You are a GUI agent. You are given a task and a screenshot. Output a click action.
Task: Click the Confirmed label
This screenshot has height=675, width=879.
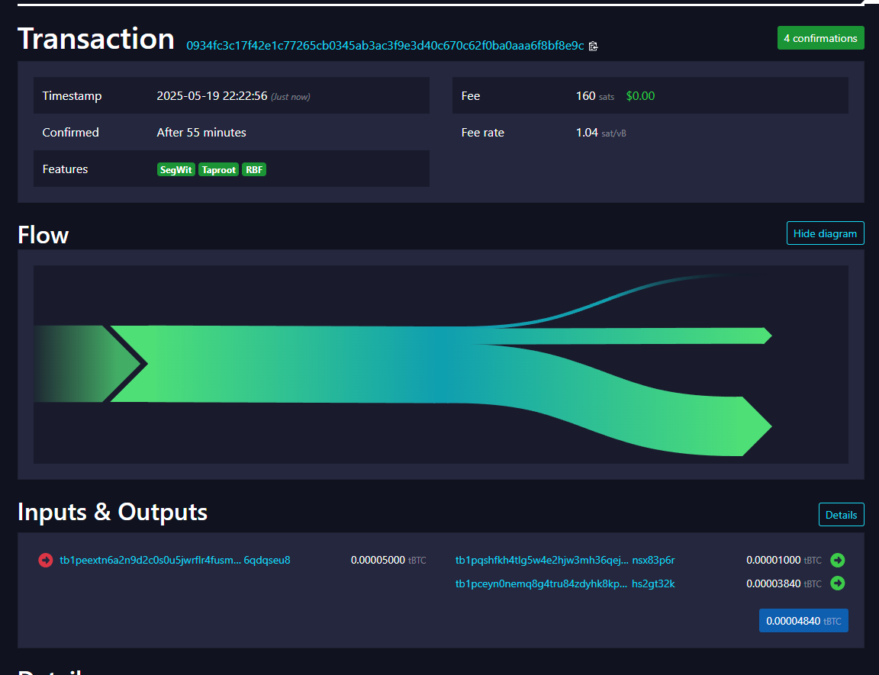[71, 133]
